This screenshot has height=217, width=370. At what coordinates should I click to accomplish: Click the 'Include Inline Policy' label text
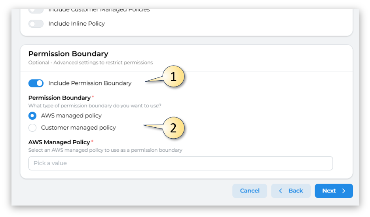[x=76, y=24]
